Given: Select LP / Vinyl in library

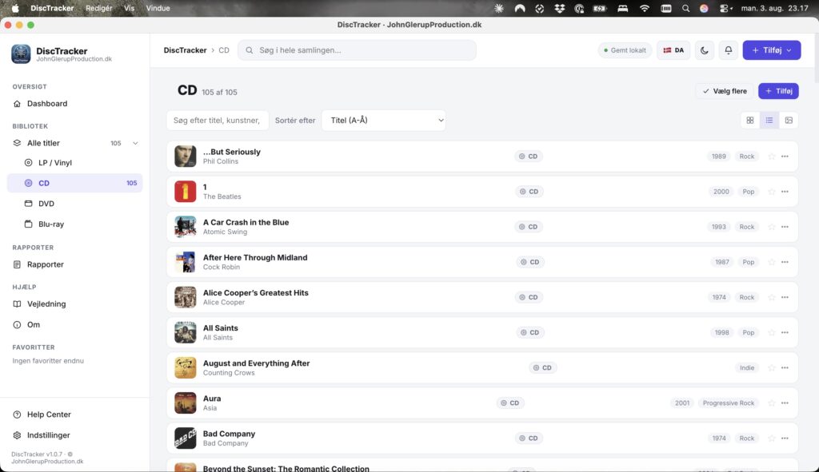Looking at the screenshot, I should pos(74,163).
